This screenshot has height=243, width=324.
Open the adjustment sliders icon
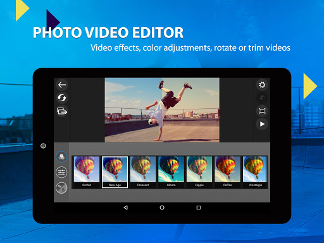[61, 172]
